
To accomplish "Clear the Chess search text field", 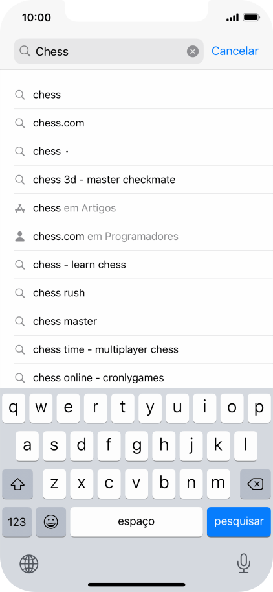I will click(193, 51).
